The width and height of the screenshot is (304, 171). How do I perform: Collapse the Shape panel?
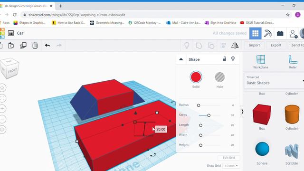tap(181, 59)
